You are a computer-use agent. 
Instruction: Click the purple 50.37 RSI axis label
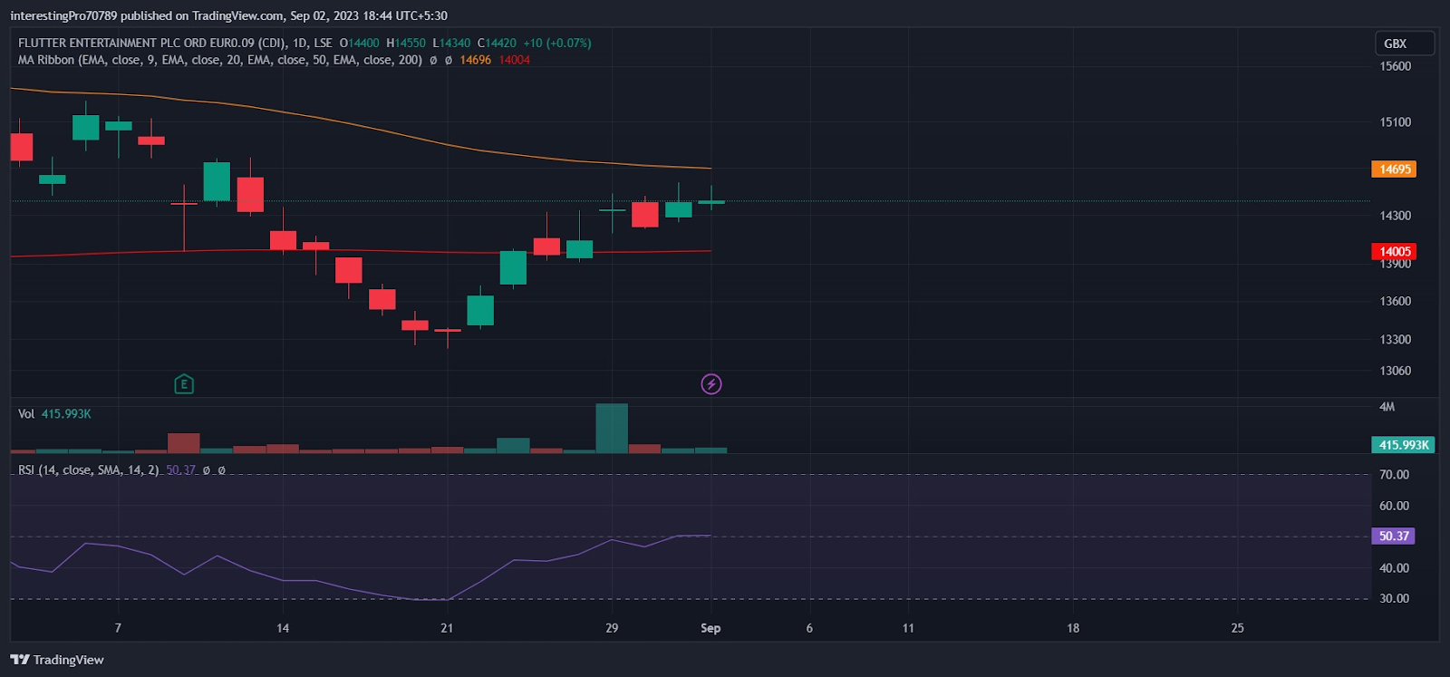click(x=1394, y=537)
